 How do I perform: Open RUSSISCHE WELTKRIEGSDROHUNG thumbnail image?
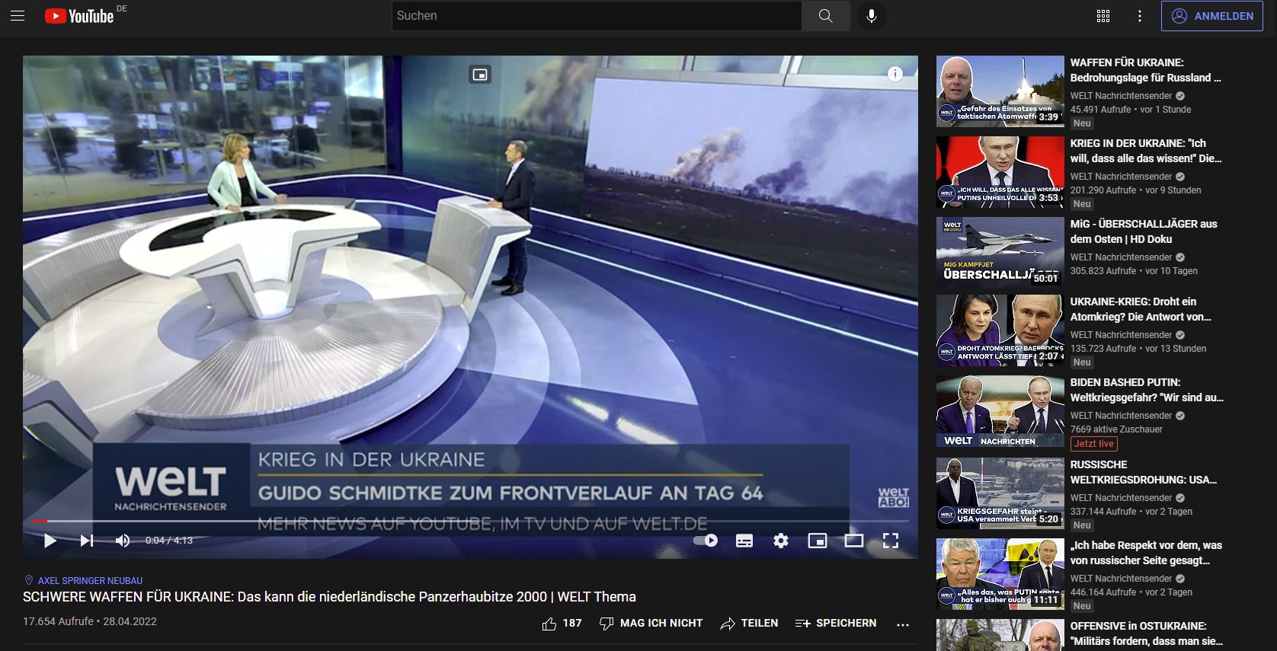[x=1000, y=493]
